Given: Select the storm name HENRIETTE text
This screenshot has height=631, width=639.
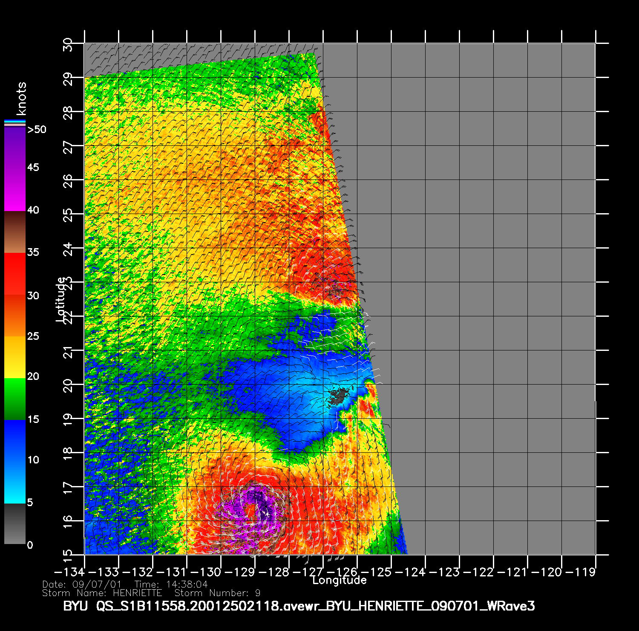Looking at the screenshot, I should pyautogui.click(x=137, y=593).
